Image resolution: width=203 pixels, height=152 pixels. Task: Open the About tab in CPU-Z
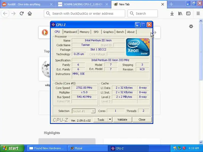pyautogui.click(x=131, y=32)
